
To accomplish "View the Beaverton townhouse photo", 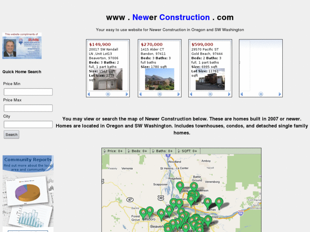I will [x=108, y=79].
